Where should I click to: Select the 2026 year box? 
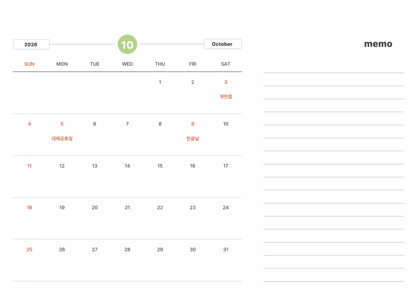[31, 44]
